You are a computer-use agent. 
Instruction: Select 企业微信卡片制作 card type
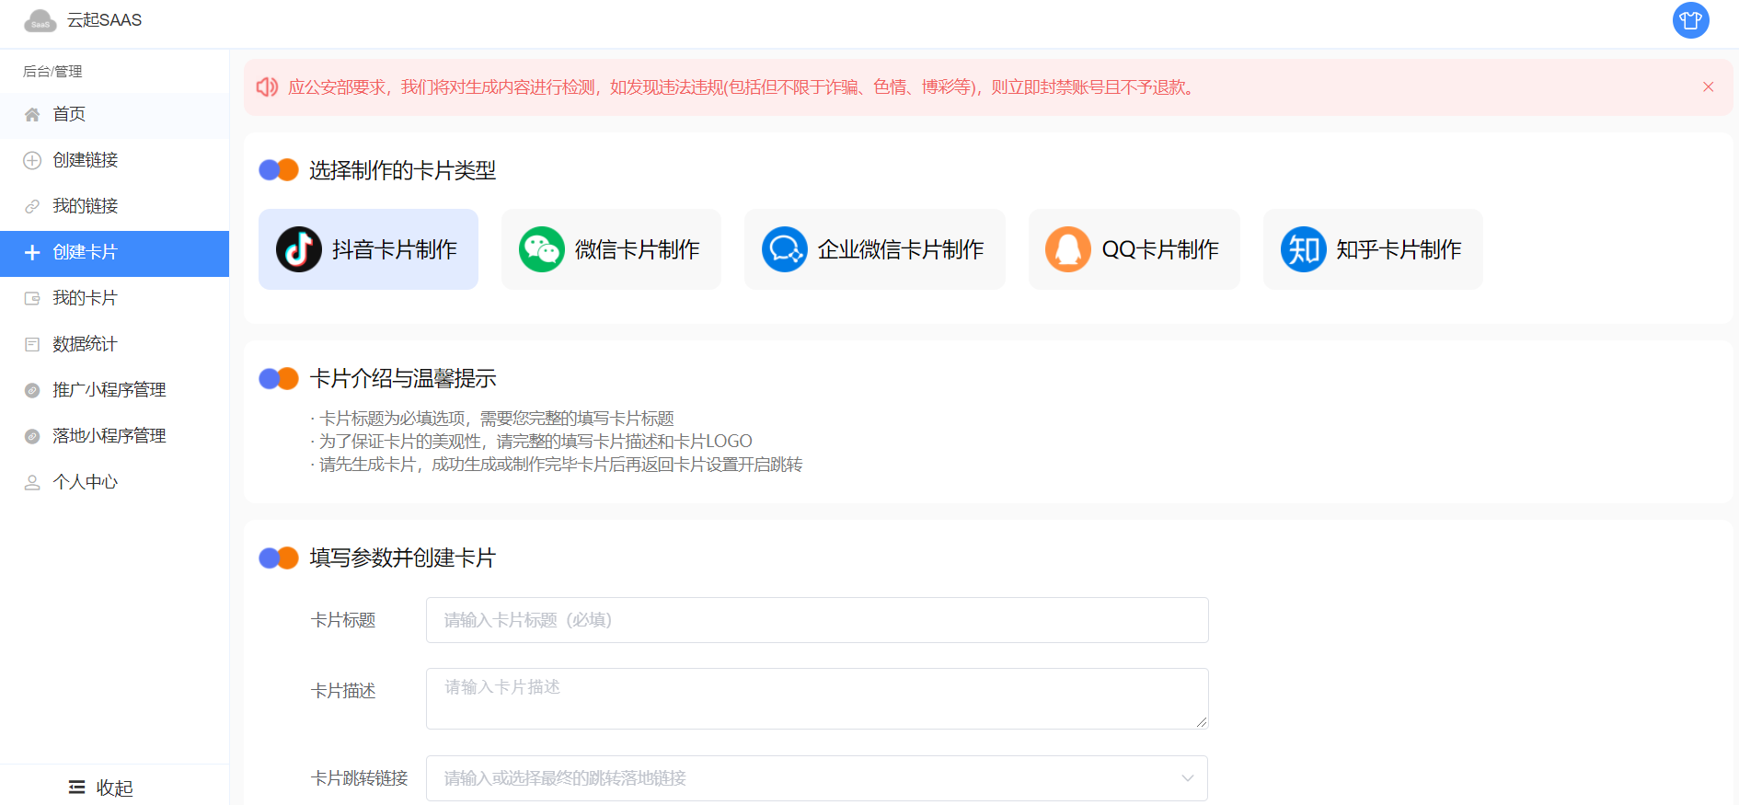click(875, 249)
